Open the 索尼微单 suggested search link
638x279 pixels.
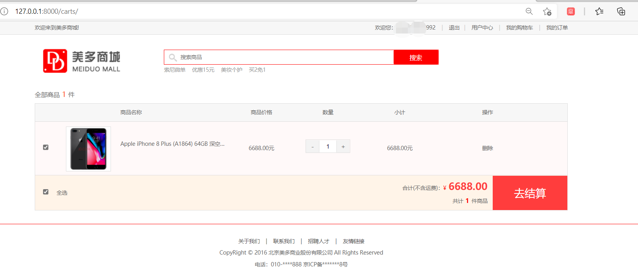pos(175,70)
